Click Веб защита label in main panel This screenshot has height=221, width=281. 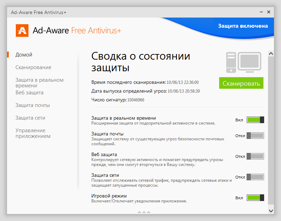pyautogui.click(x=104, y=154)
